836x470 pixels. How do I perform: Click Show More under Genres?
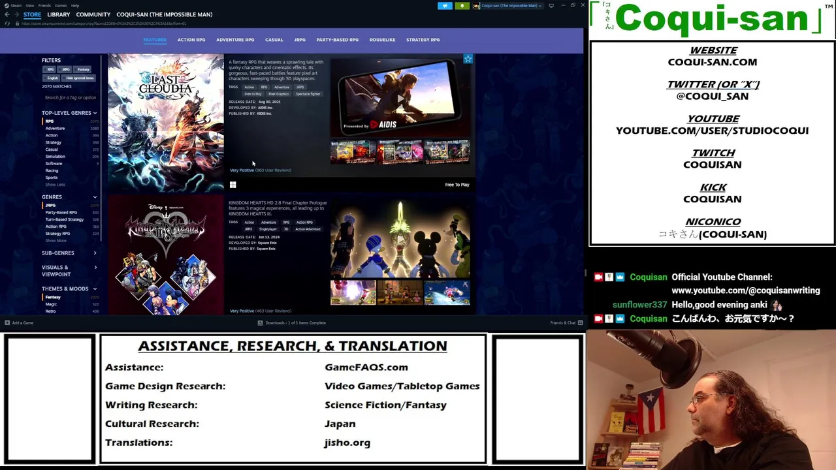pos(56,241)
